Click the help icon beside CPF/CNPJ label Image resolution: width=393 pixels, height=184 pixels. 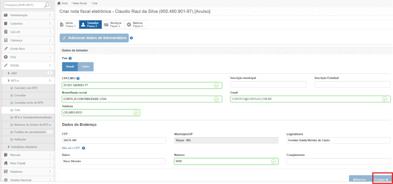[x=78, y=78]
